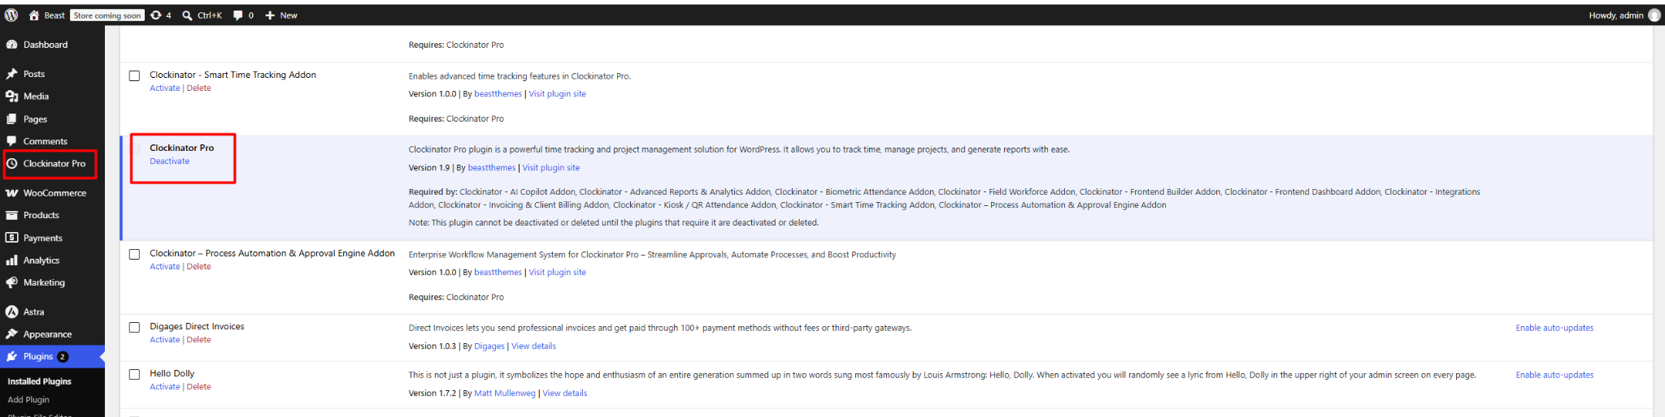Delete the Smart Time Tracking Addon
Viewport: 1665px width, 417px height.
pyautogui.click(x=198, y=88)
